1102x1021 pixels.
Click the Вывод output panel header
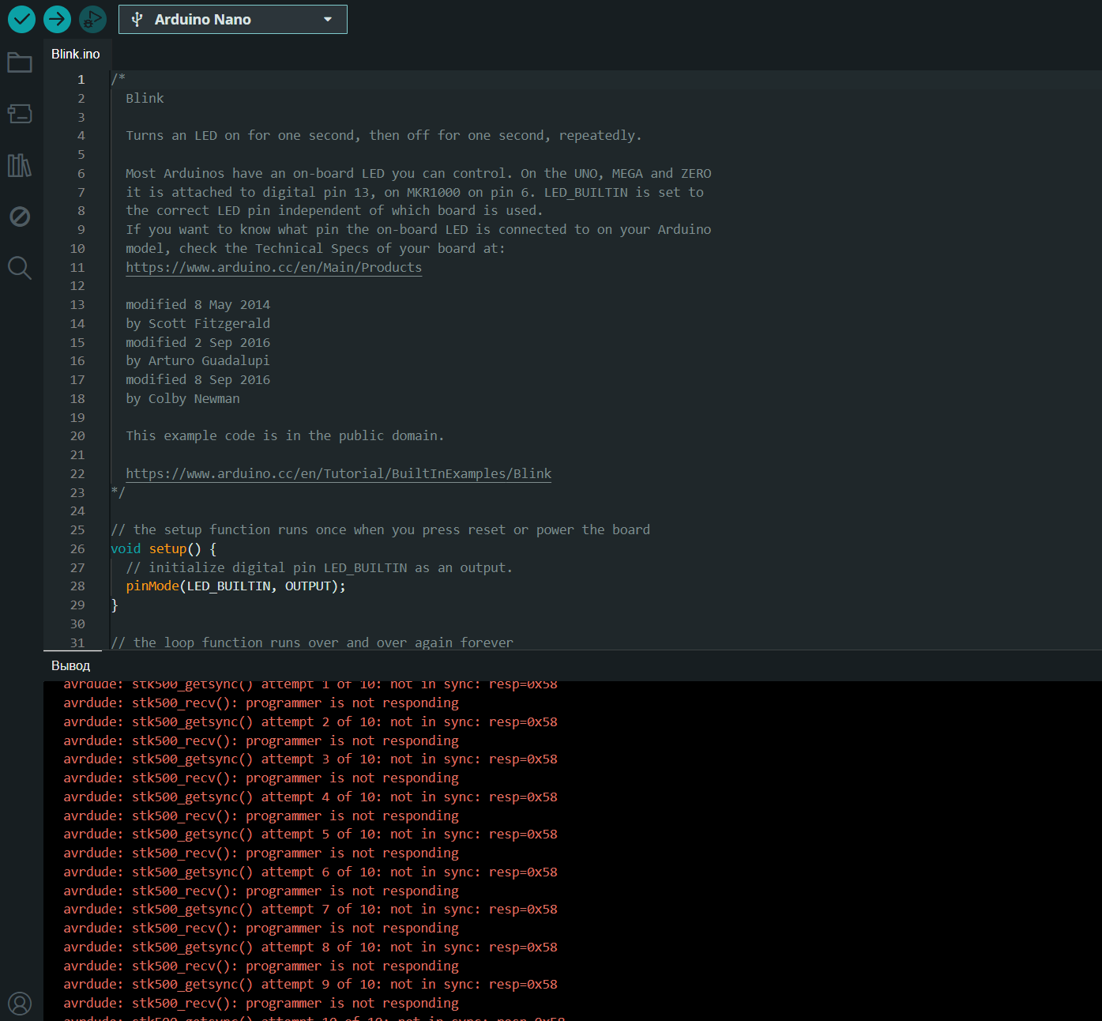click(x=70, y=665)
